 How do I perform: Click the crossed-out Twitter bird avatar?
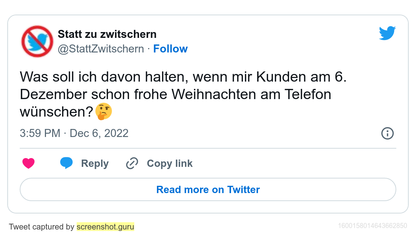click(37, 41)
